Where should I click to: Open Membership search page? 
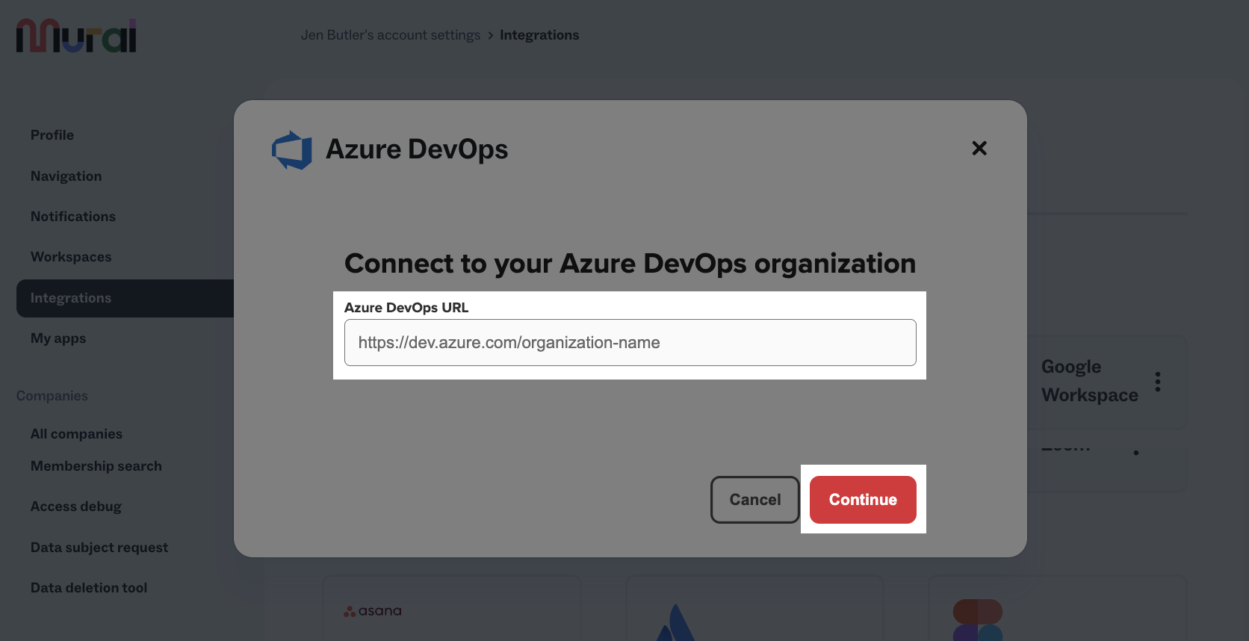pyautogui.click(x=96, y=466)
